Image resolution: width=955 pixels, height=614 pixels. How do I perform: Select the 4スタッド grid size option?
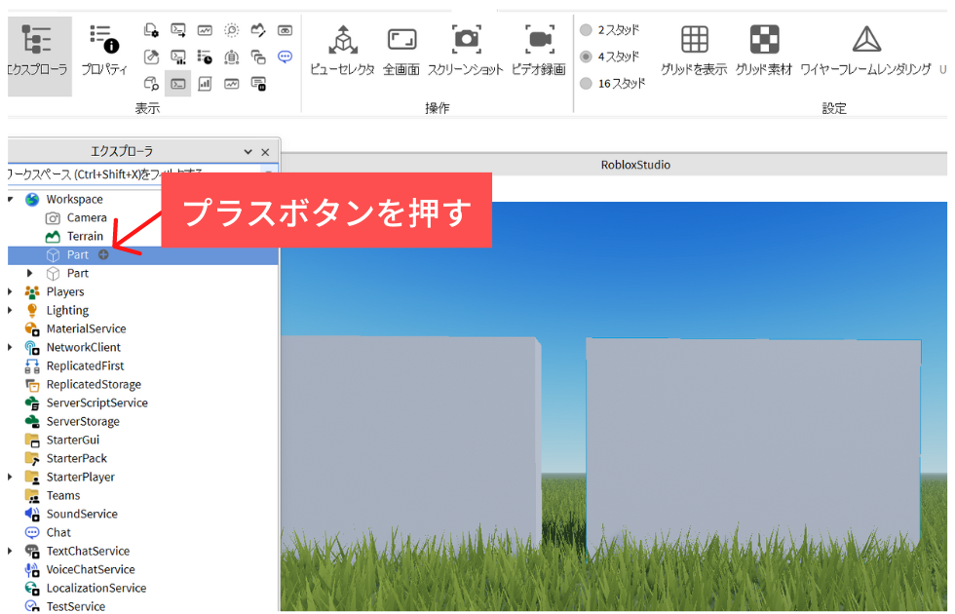(x=586, y=57)
